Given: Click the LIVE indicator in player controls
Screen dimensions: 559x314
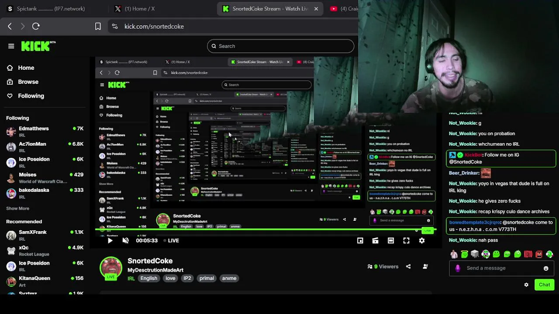Looking at the screenshot, I should point(171,240).
